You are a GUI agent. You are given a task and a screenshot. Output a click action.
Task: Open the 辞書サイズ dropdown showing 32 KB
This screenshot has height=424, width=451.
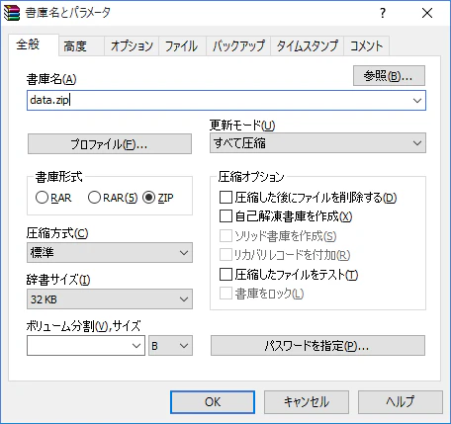(110, 299)
